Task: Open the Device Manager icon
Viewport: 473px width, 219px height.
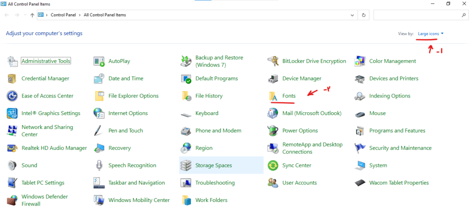Action: click(x=273, y=79)
